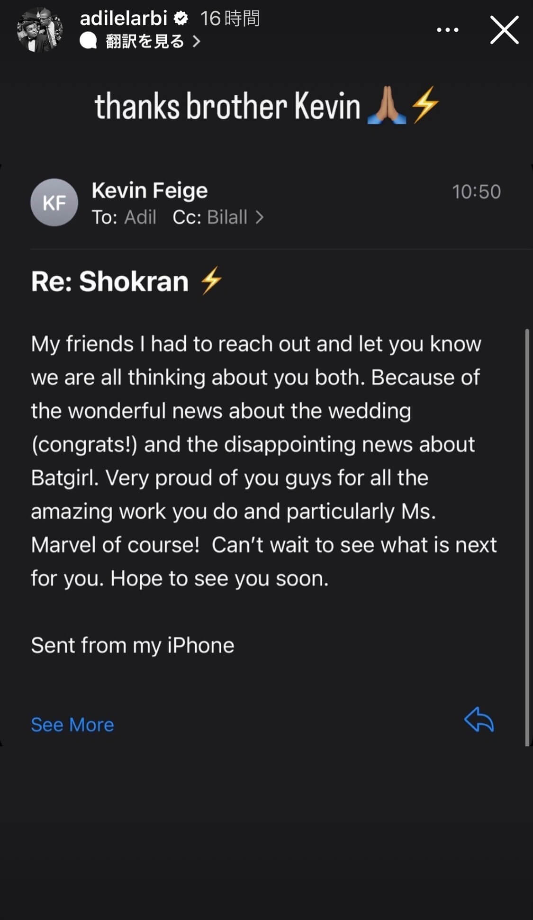Open the three-dot more options menu

pyautogui.click(x=447, y=30)
